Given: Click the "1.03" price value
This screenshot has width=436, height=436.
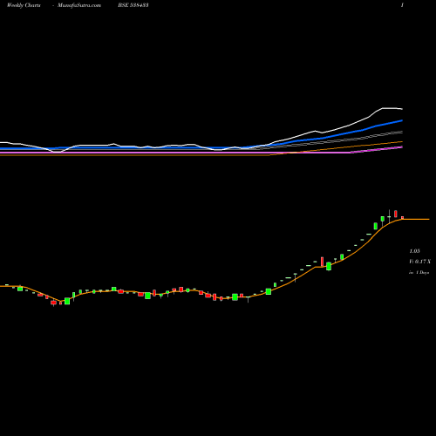Looking at the screenshot, I should click(x=414, y=251).
